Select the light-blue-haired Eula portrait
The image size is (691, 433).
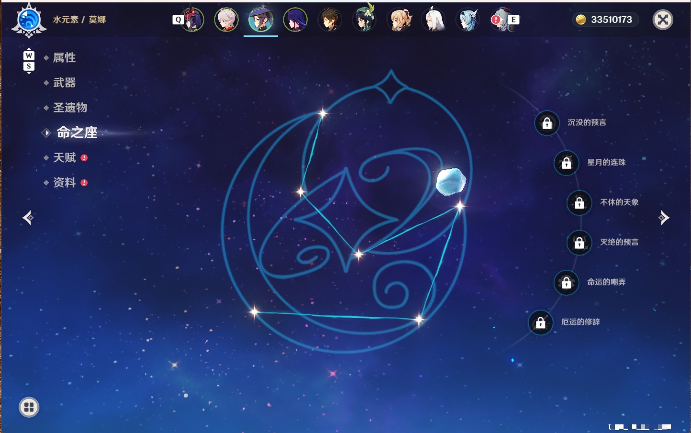(468, 20)
